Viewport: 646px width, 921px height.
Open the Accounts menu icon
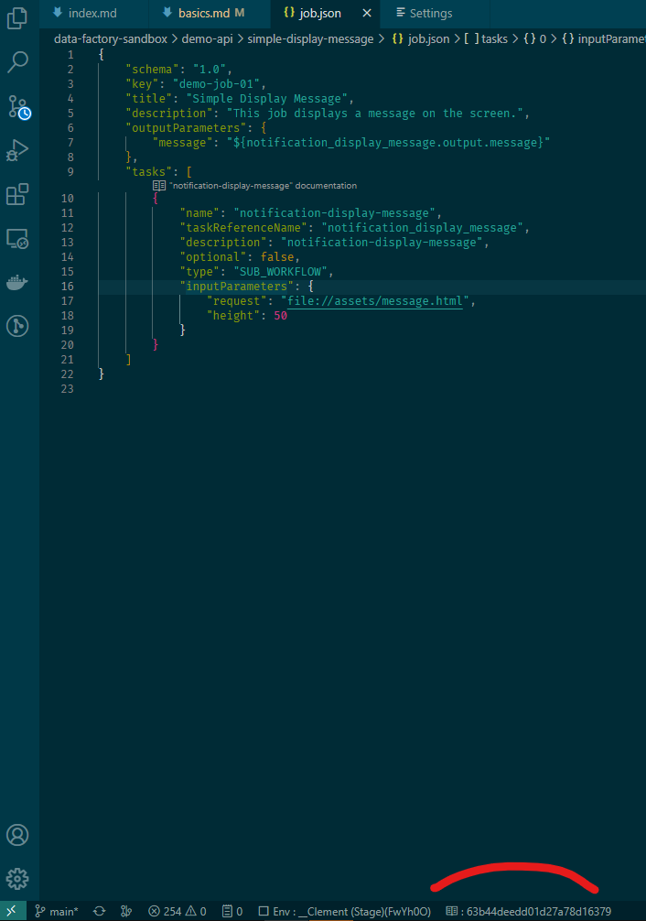click(18, 835)
